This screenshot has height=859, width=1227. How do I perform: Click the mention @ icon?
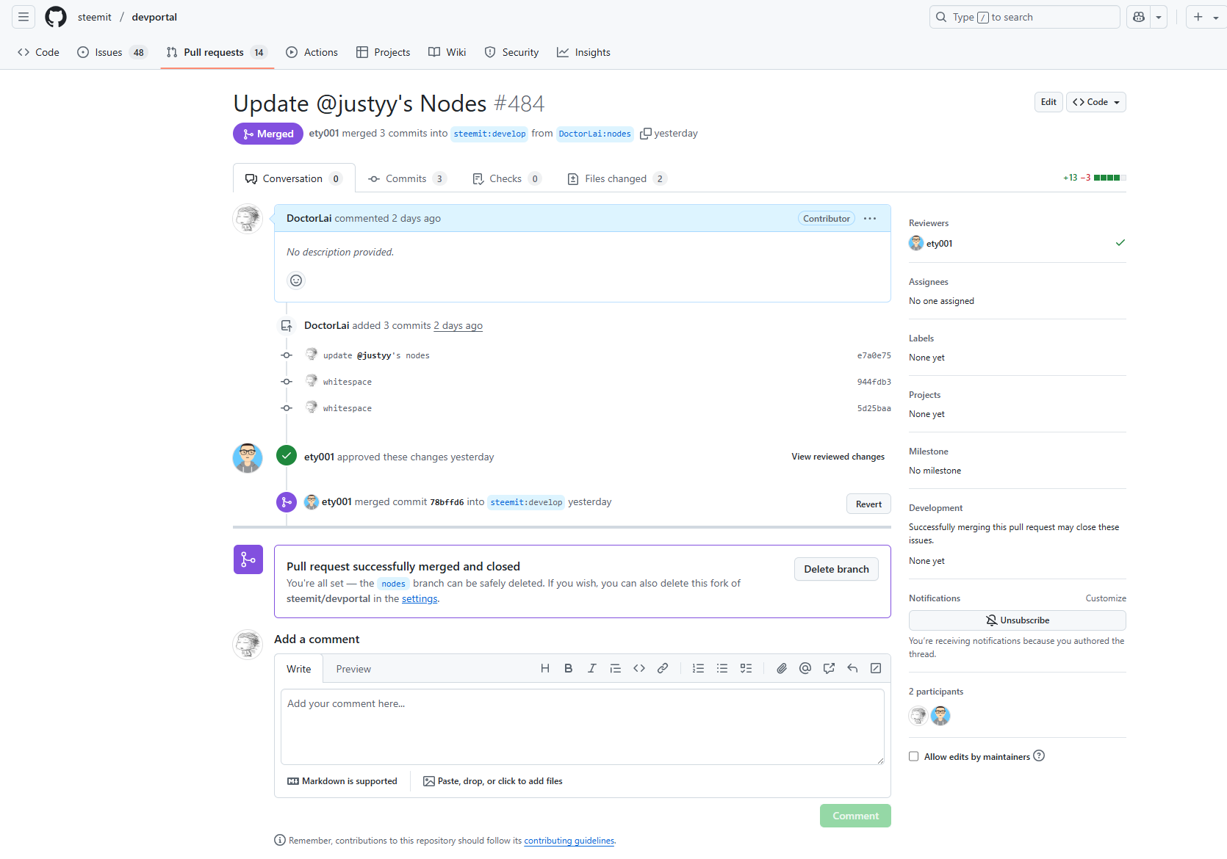tap(805, 668)
